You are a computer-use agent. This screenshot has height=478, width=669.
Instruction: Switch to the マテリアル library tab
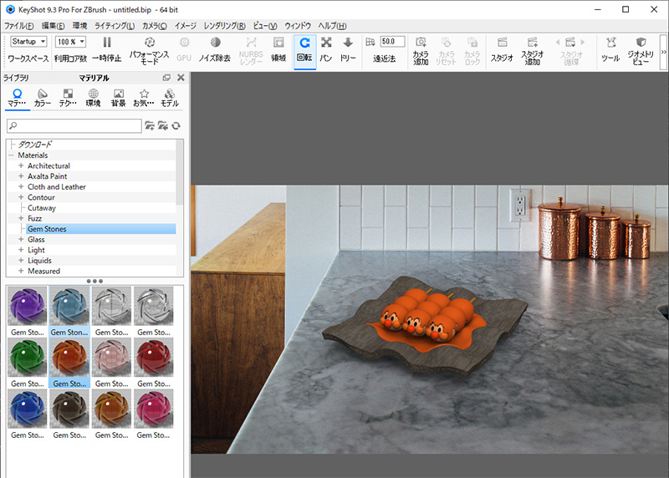17,98
